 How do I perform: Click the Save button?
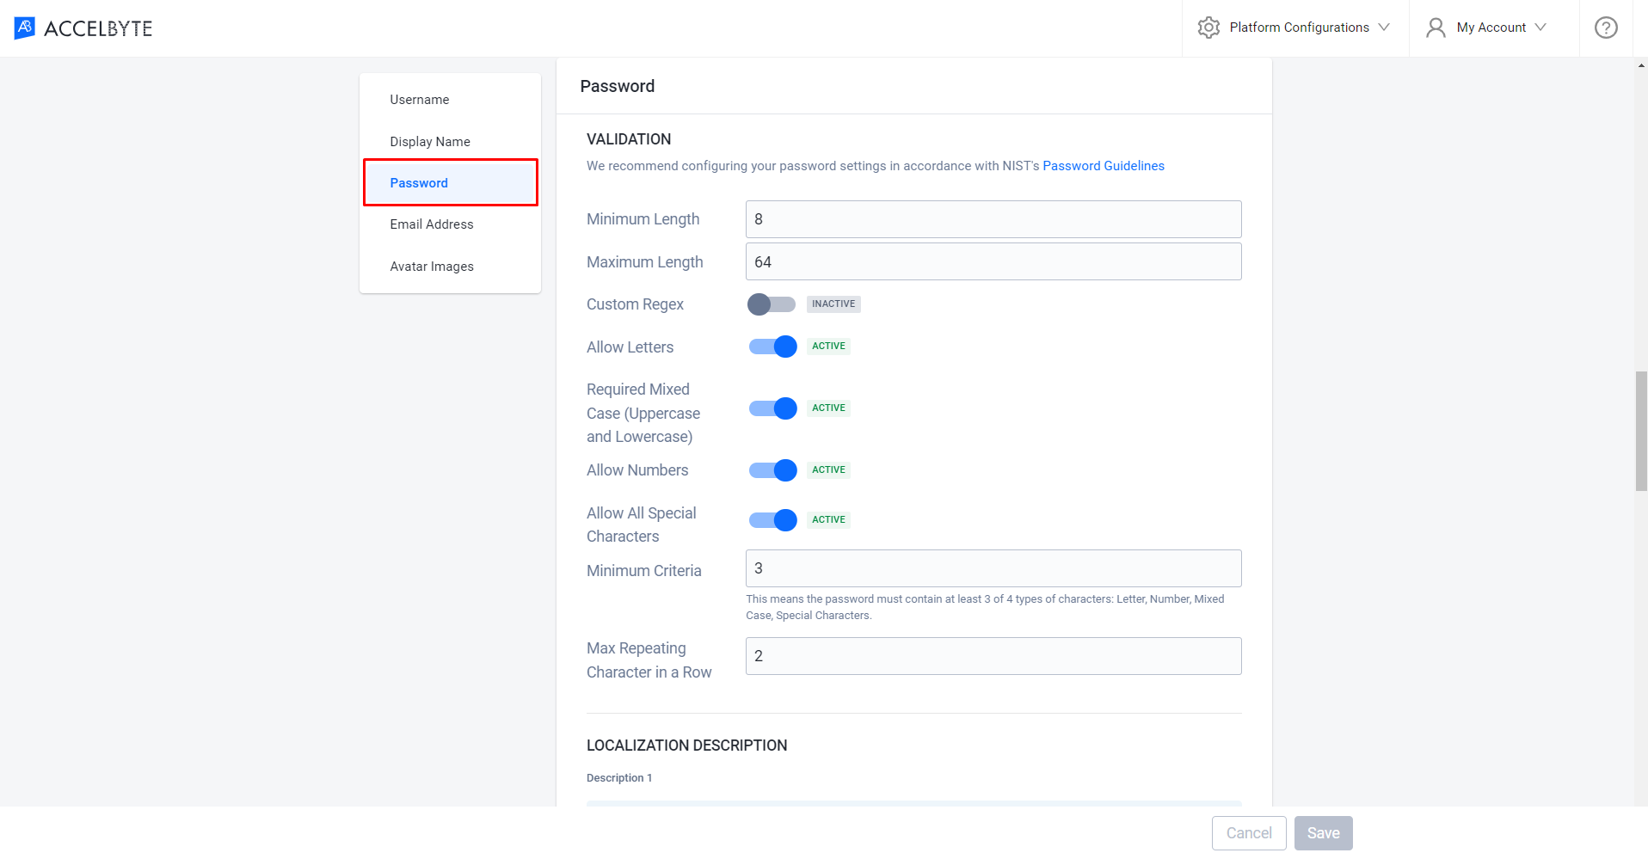pyautogui.click(x=1324, y=833)
